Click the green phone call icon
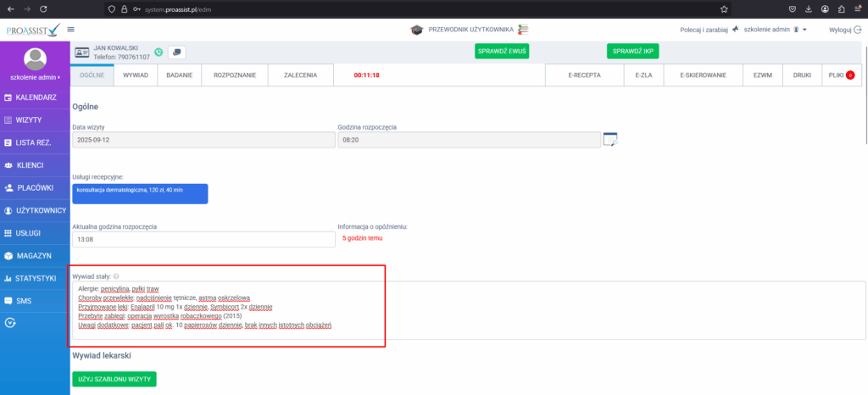 pyautogui.click(x=159, y=53)
